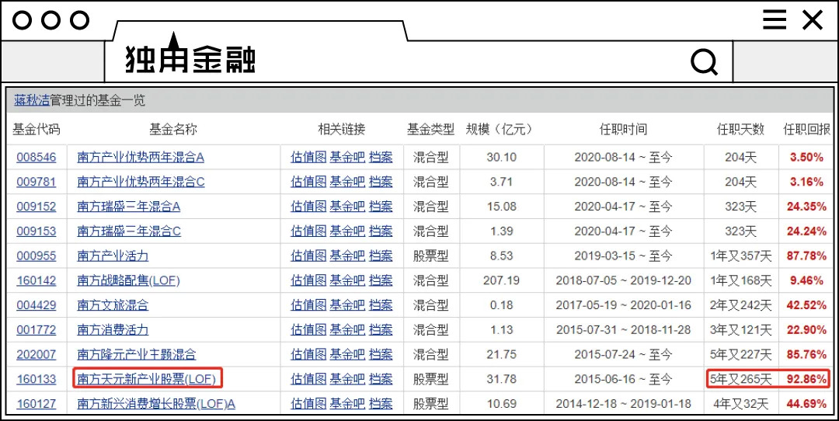
Task: Open fund code 009152 link
Action: coord(36,207)
